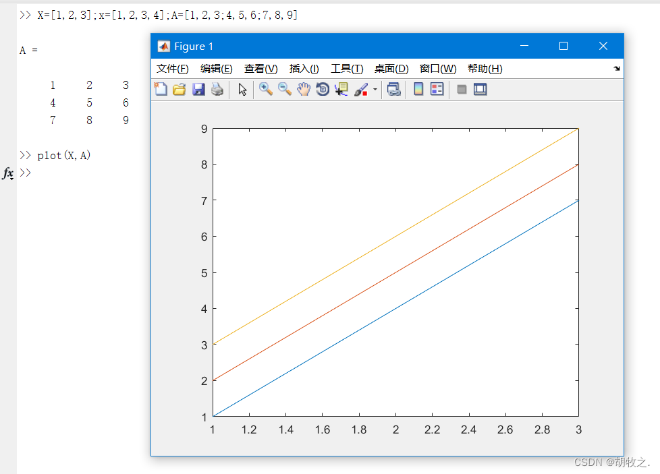Click the New Figure icon

click(161, 89)
